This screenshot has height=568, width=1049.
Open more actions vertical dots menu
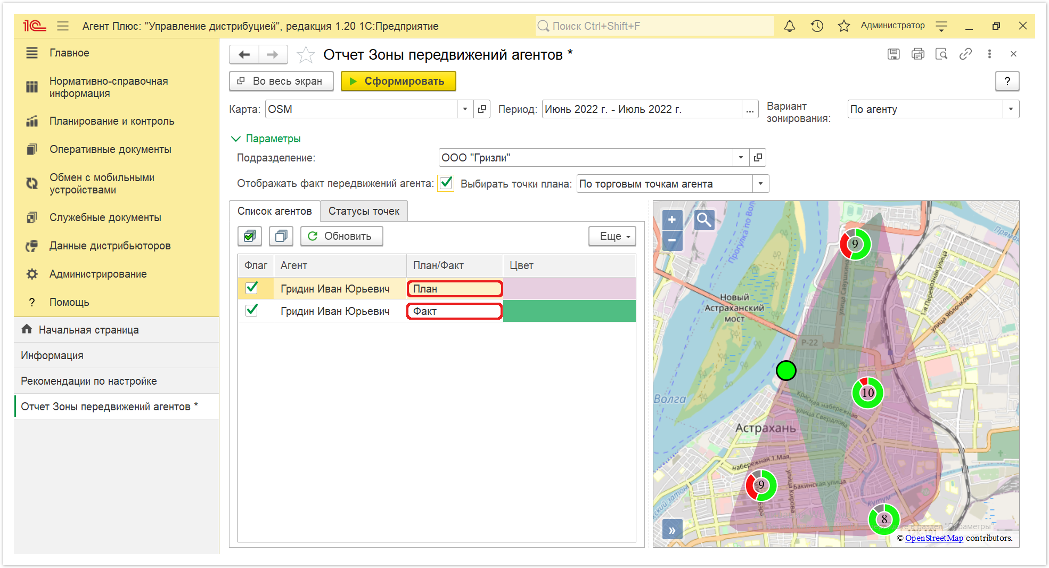[x=989, y=54]
